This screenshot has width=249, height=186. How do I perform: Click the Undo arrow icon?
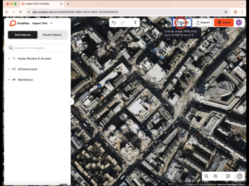114,22
